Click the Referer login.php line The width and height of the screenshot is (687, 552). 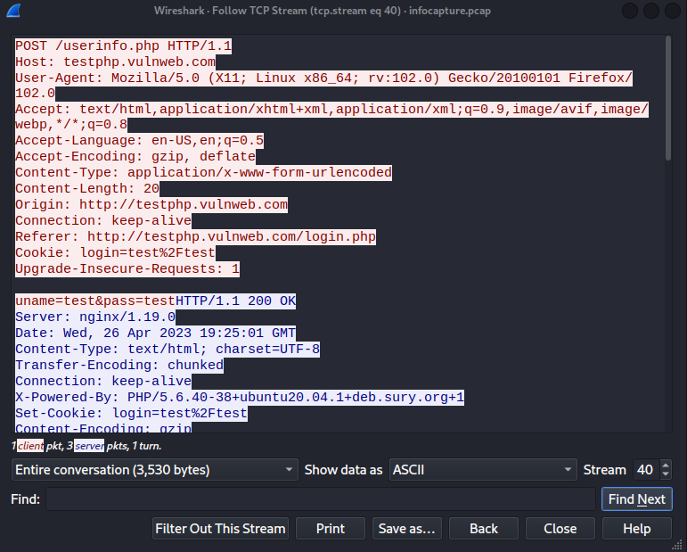click(195, 236)
